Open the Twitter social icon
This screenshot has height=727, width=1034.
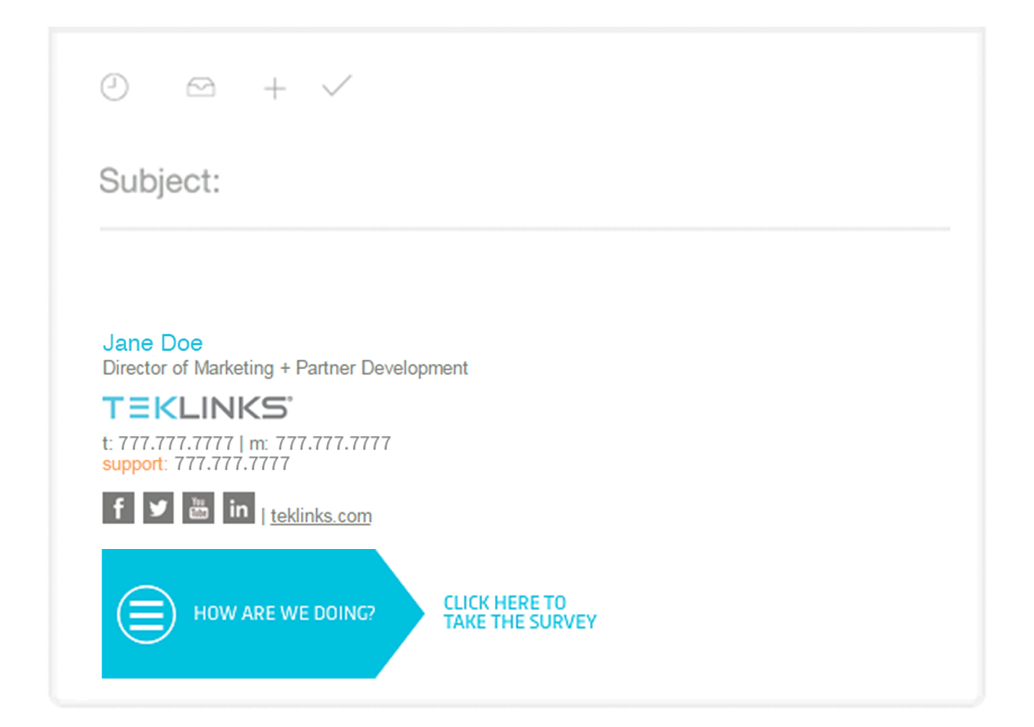coord(158,508)
